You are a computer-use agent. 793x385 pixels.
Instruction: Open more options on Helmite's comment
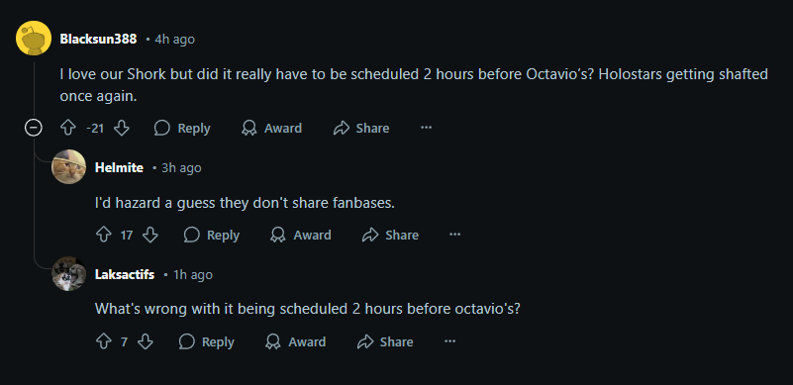(x=455, y=235)
